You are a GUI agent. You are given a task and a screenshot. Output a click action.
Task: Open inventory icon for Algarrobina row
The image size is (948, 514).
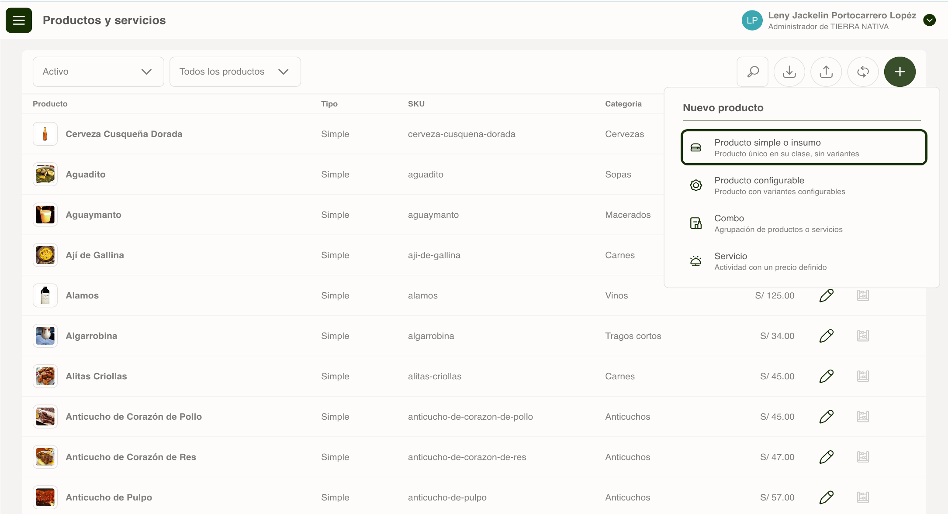pos(863,336)
